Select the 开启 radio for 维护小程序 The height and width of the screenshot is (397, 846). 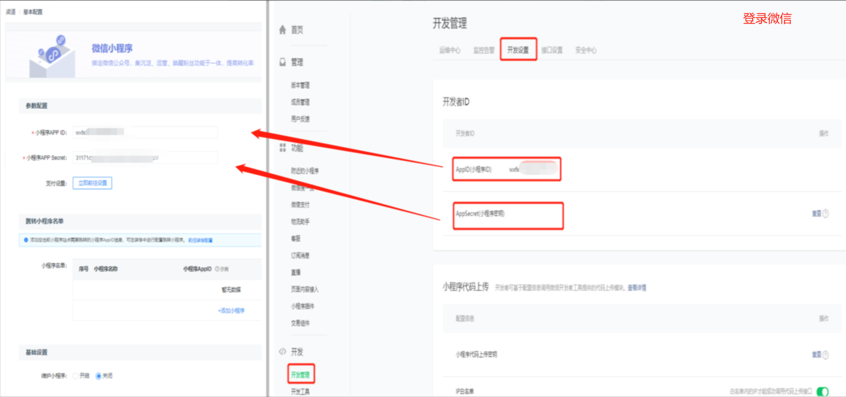[76, 376]
